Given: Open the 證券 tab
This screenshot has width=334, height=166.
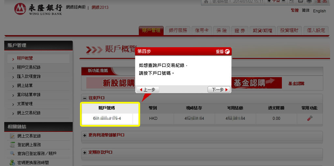Looking at the screenshot, I should click(240, 30).
